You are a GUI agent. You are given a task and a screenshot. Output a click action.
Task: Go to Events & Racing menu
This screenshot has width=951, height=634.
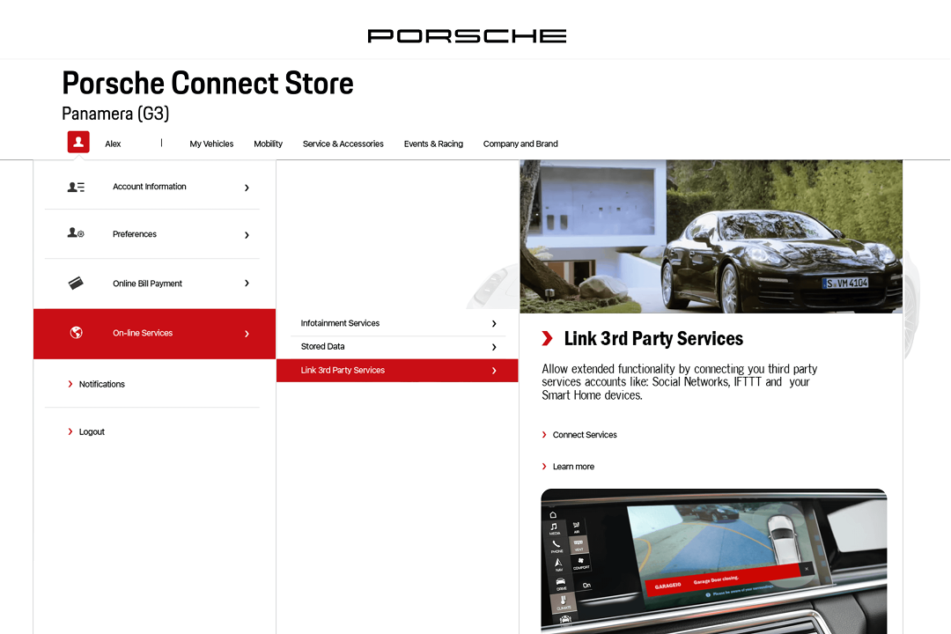point(433,144)
